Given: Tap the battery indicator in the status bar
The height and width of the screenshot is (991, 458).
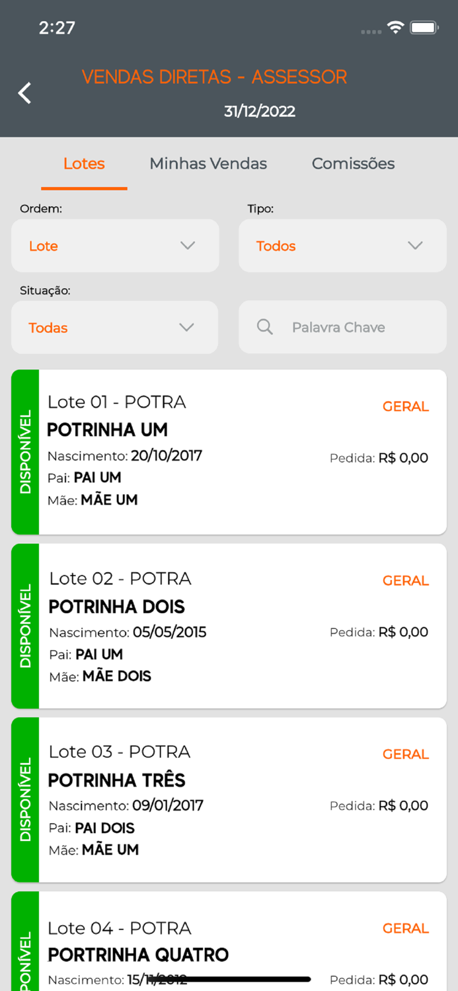Looking at the screenshot, I should click(423, 27).
